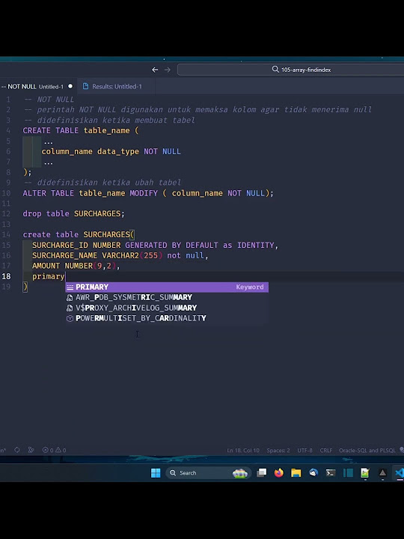Viewport: 404px width, 539px height.
Task: Click the unsaved dot on Untitled-1 tab
Action: (70, 86)
